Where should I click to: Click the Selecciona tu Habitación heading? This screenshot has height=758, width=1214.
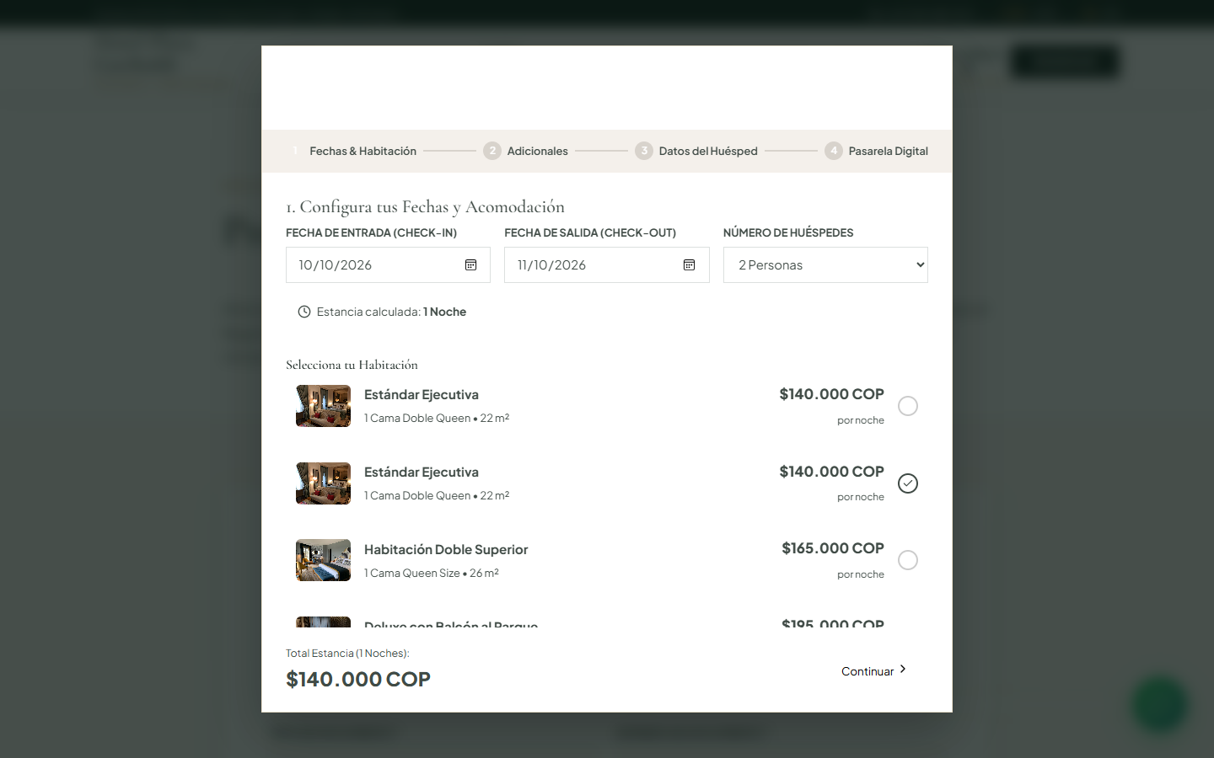tap(352, 365)
